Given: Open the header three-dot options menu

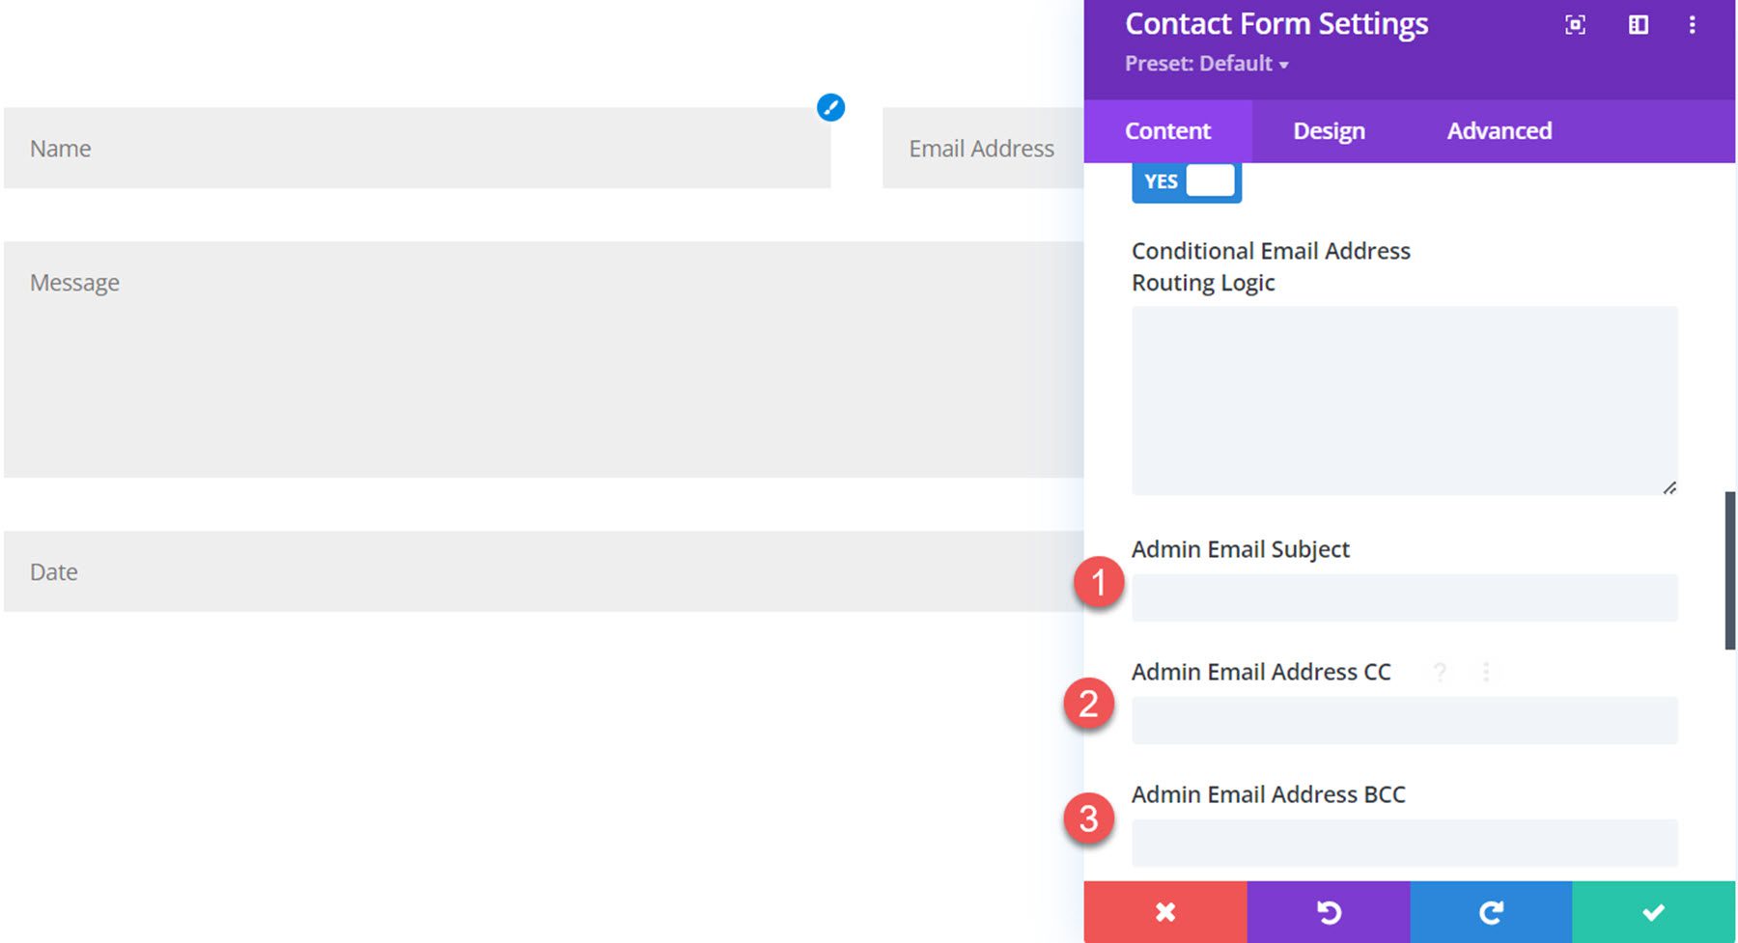Looking at the screenshot, I should coord(1693,25).
